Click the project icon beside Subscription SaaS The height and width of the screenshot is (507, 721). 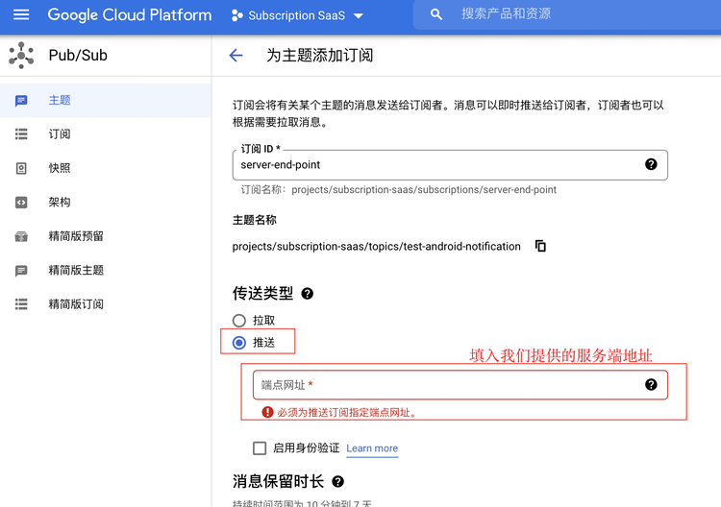point(237,15)
